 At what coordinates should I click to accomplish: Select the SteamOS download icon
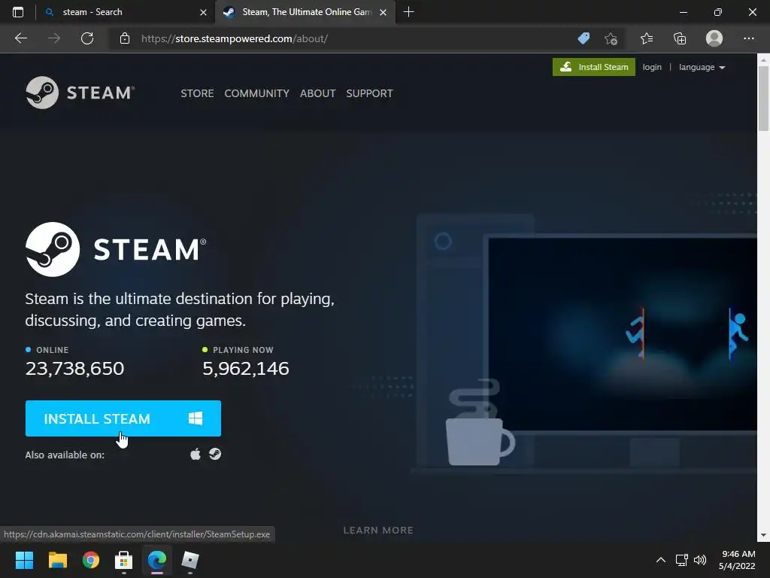(x=215, y=454)
